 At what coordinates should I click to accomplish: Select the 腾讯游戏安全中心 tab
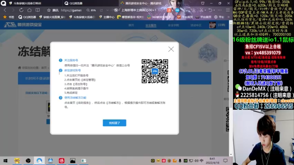143,3
